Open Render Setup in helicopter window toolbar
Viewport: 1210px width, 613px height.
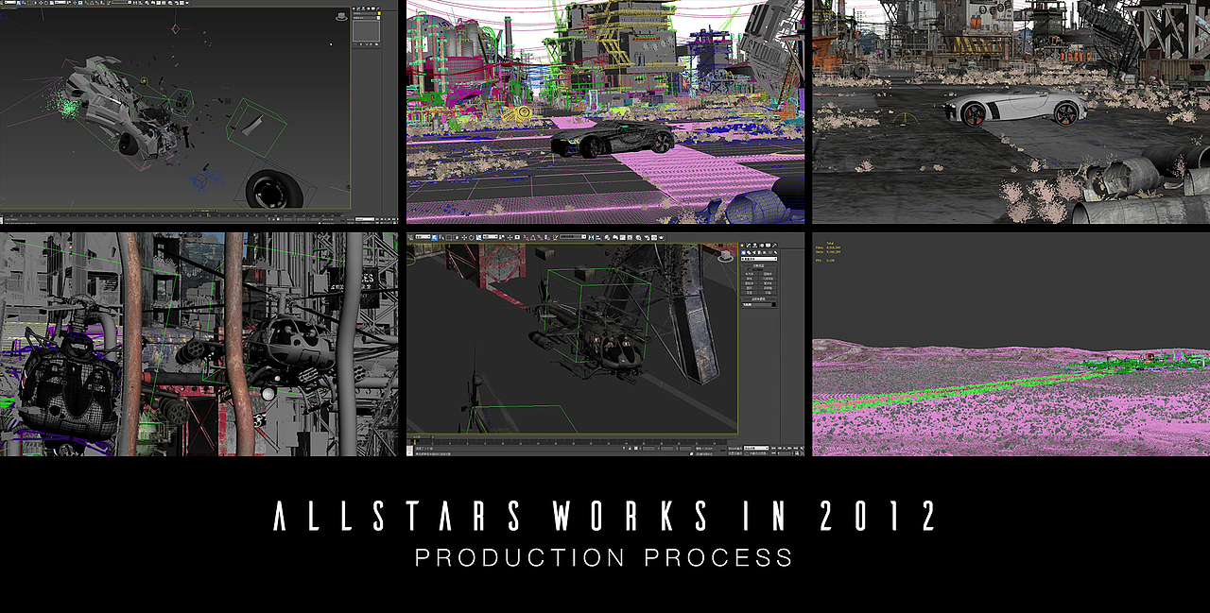[647, 237]
